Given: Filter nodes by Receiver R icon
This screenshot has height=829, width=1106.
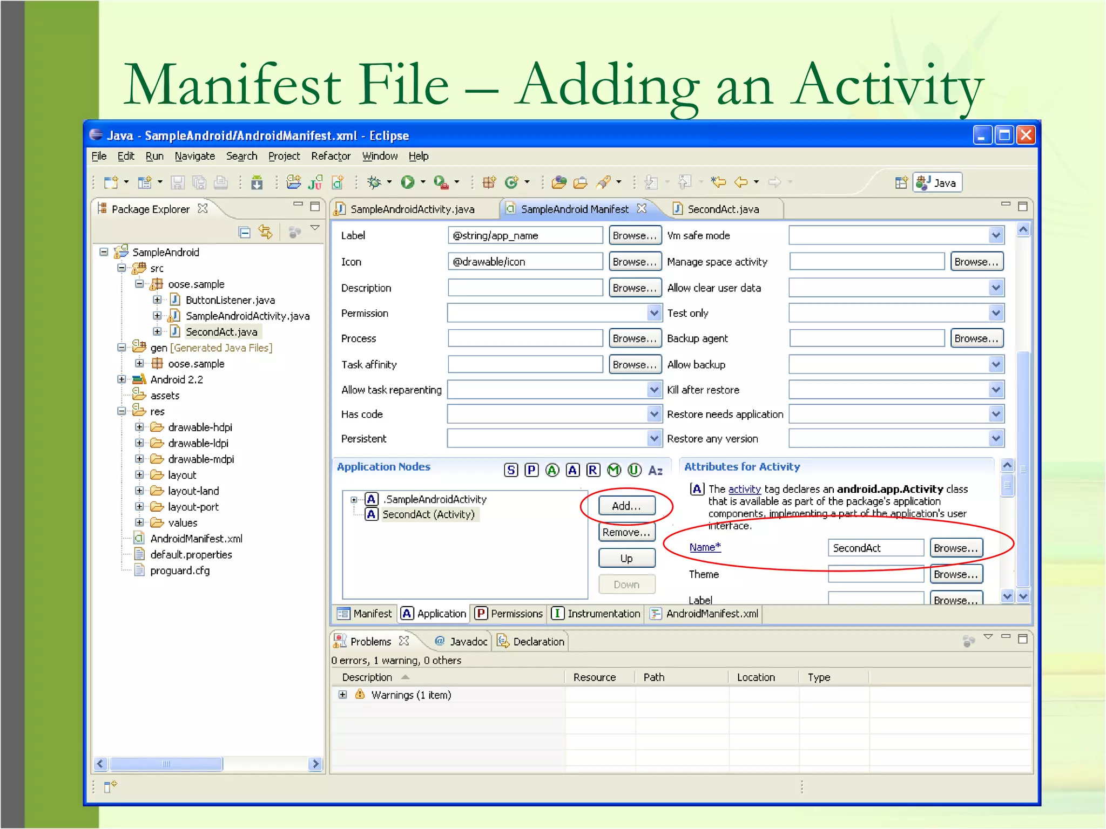Looking at the screenshot, I should click(593, 470).
